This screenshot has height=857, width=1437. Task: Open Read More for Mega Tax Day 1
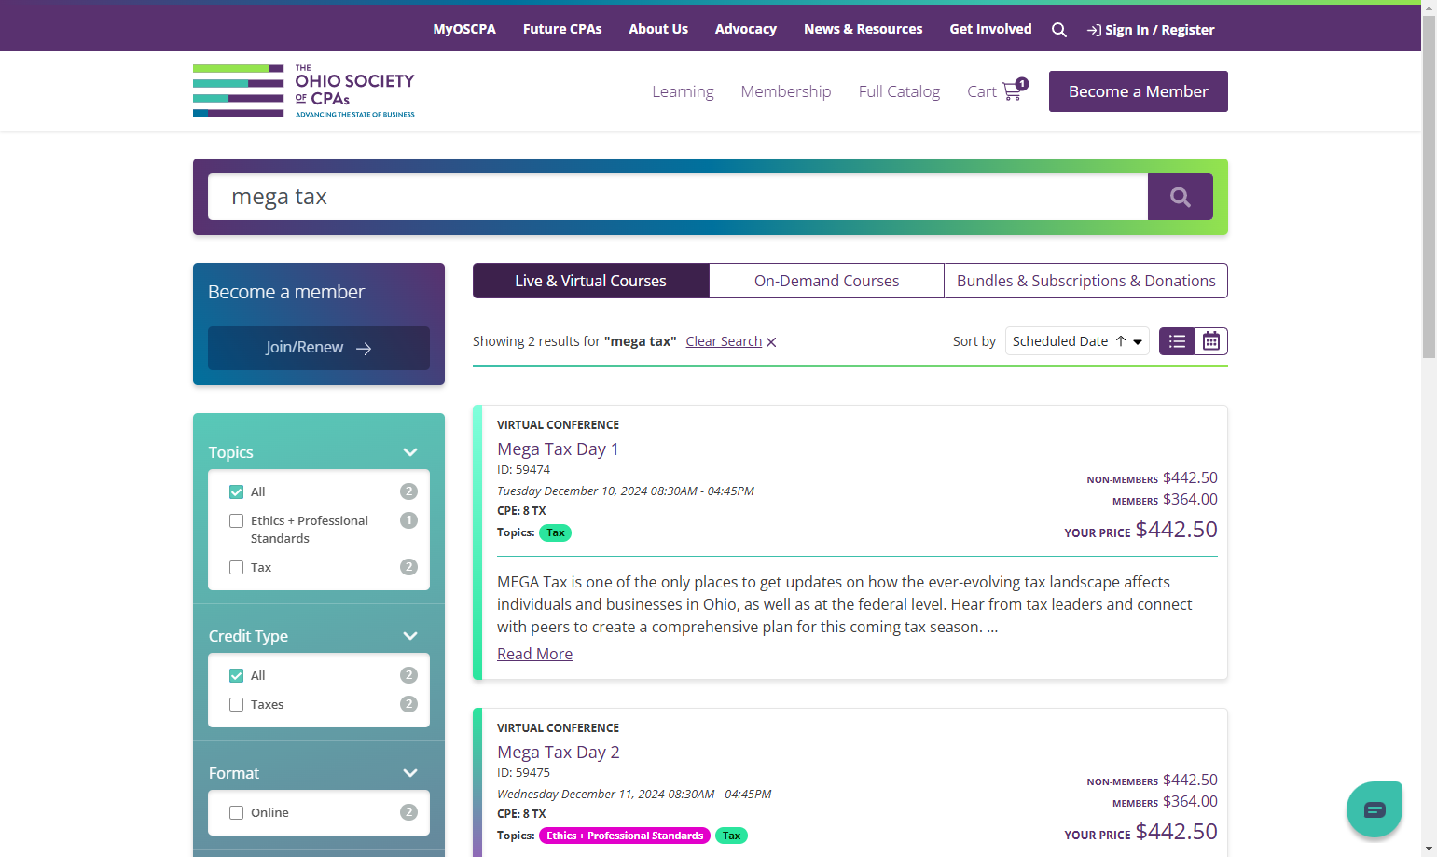click(535, 654)
